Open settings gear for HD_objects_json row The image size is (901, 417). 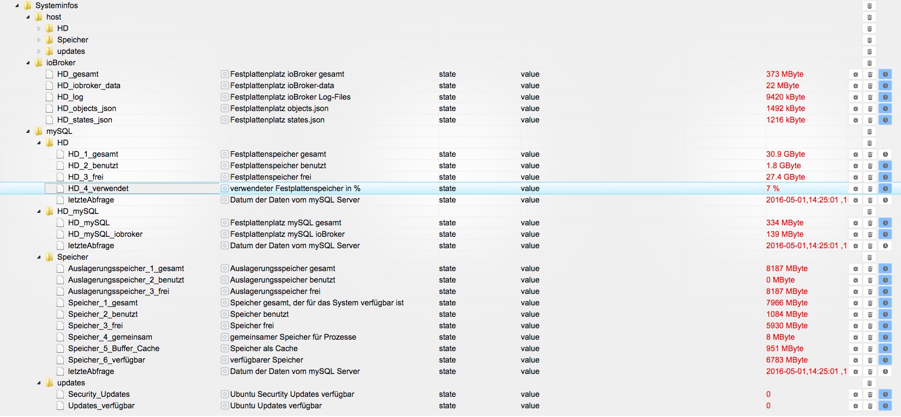pos(856,109)
